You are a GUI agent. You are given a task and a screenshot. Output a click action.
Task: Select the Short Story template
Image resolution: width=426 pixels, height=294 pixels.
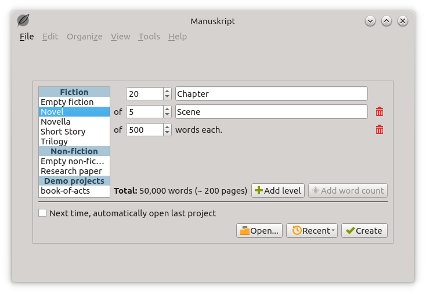tap(74, 132)
